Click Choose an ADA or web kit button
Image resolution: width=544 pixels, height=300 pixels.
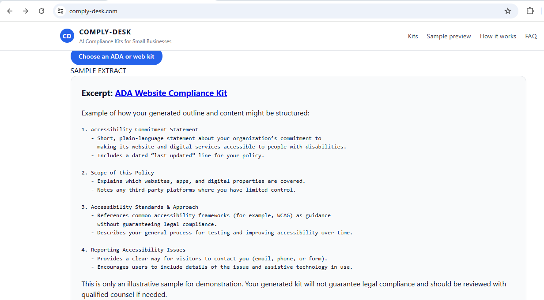coord(117,56)
